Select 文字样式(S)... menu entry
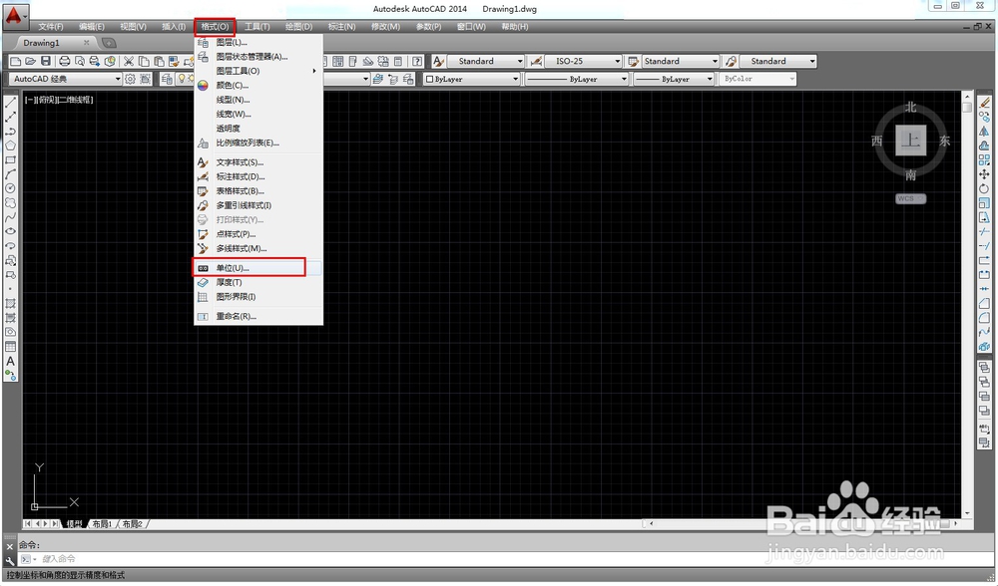 click(258, 162)
